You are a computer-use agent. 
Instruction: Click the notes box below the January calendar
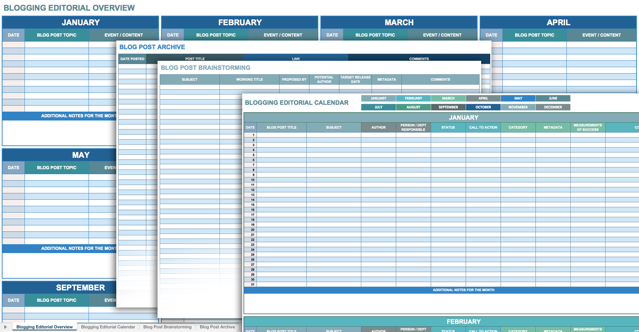pos(442,304)
